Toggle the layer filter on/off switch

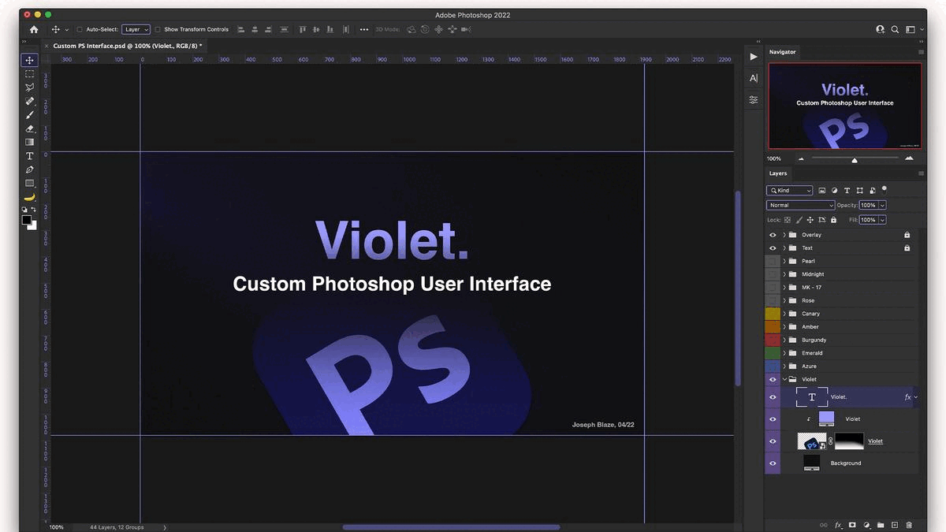pyautogui.click(x=885, y=189)
